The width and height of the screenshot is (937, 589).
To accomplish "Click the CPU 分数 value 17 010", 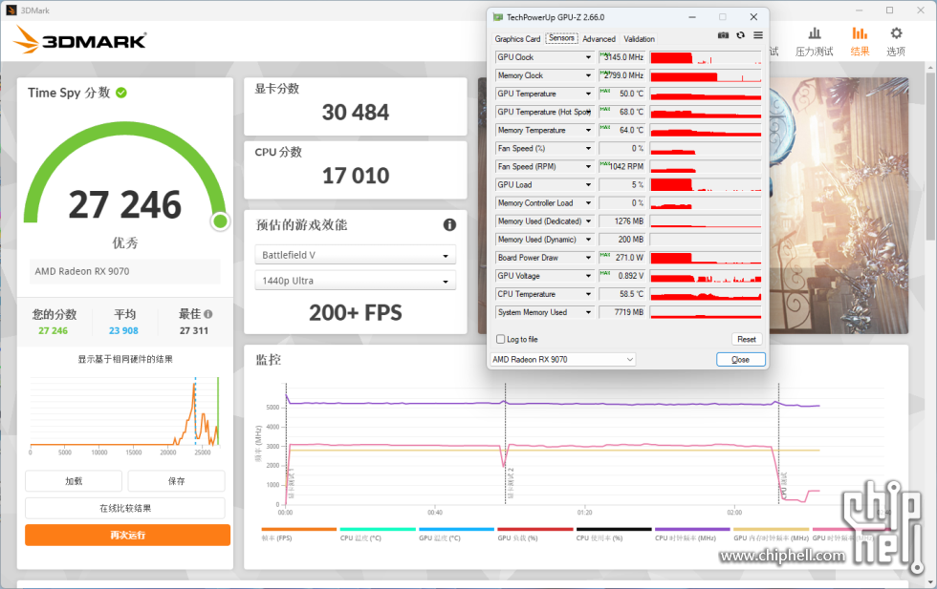I will pos(356,176).
